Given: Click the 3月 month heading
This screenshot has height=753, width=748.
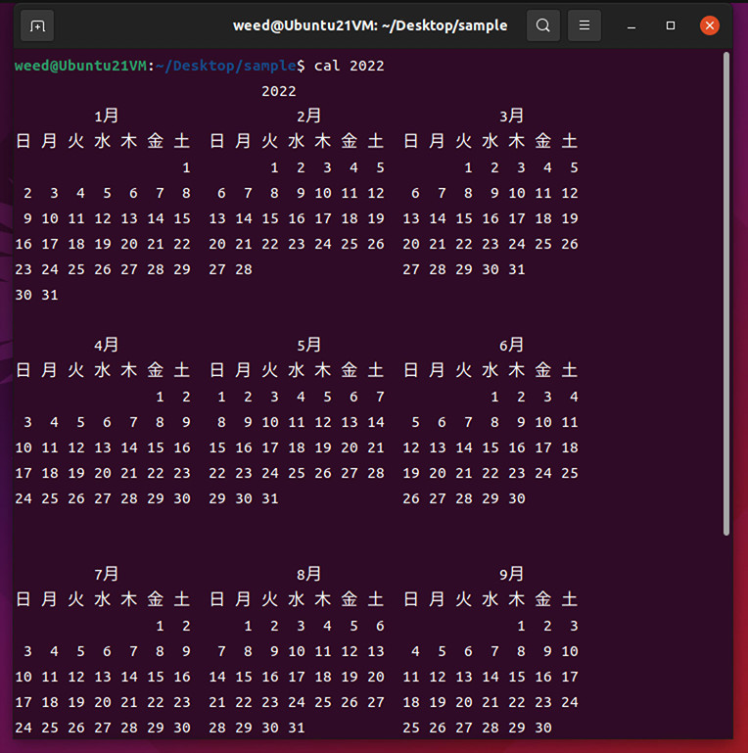Looking at the screenshot, I should pyautogui.click(x=511, y=116).
